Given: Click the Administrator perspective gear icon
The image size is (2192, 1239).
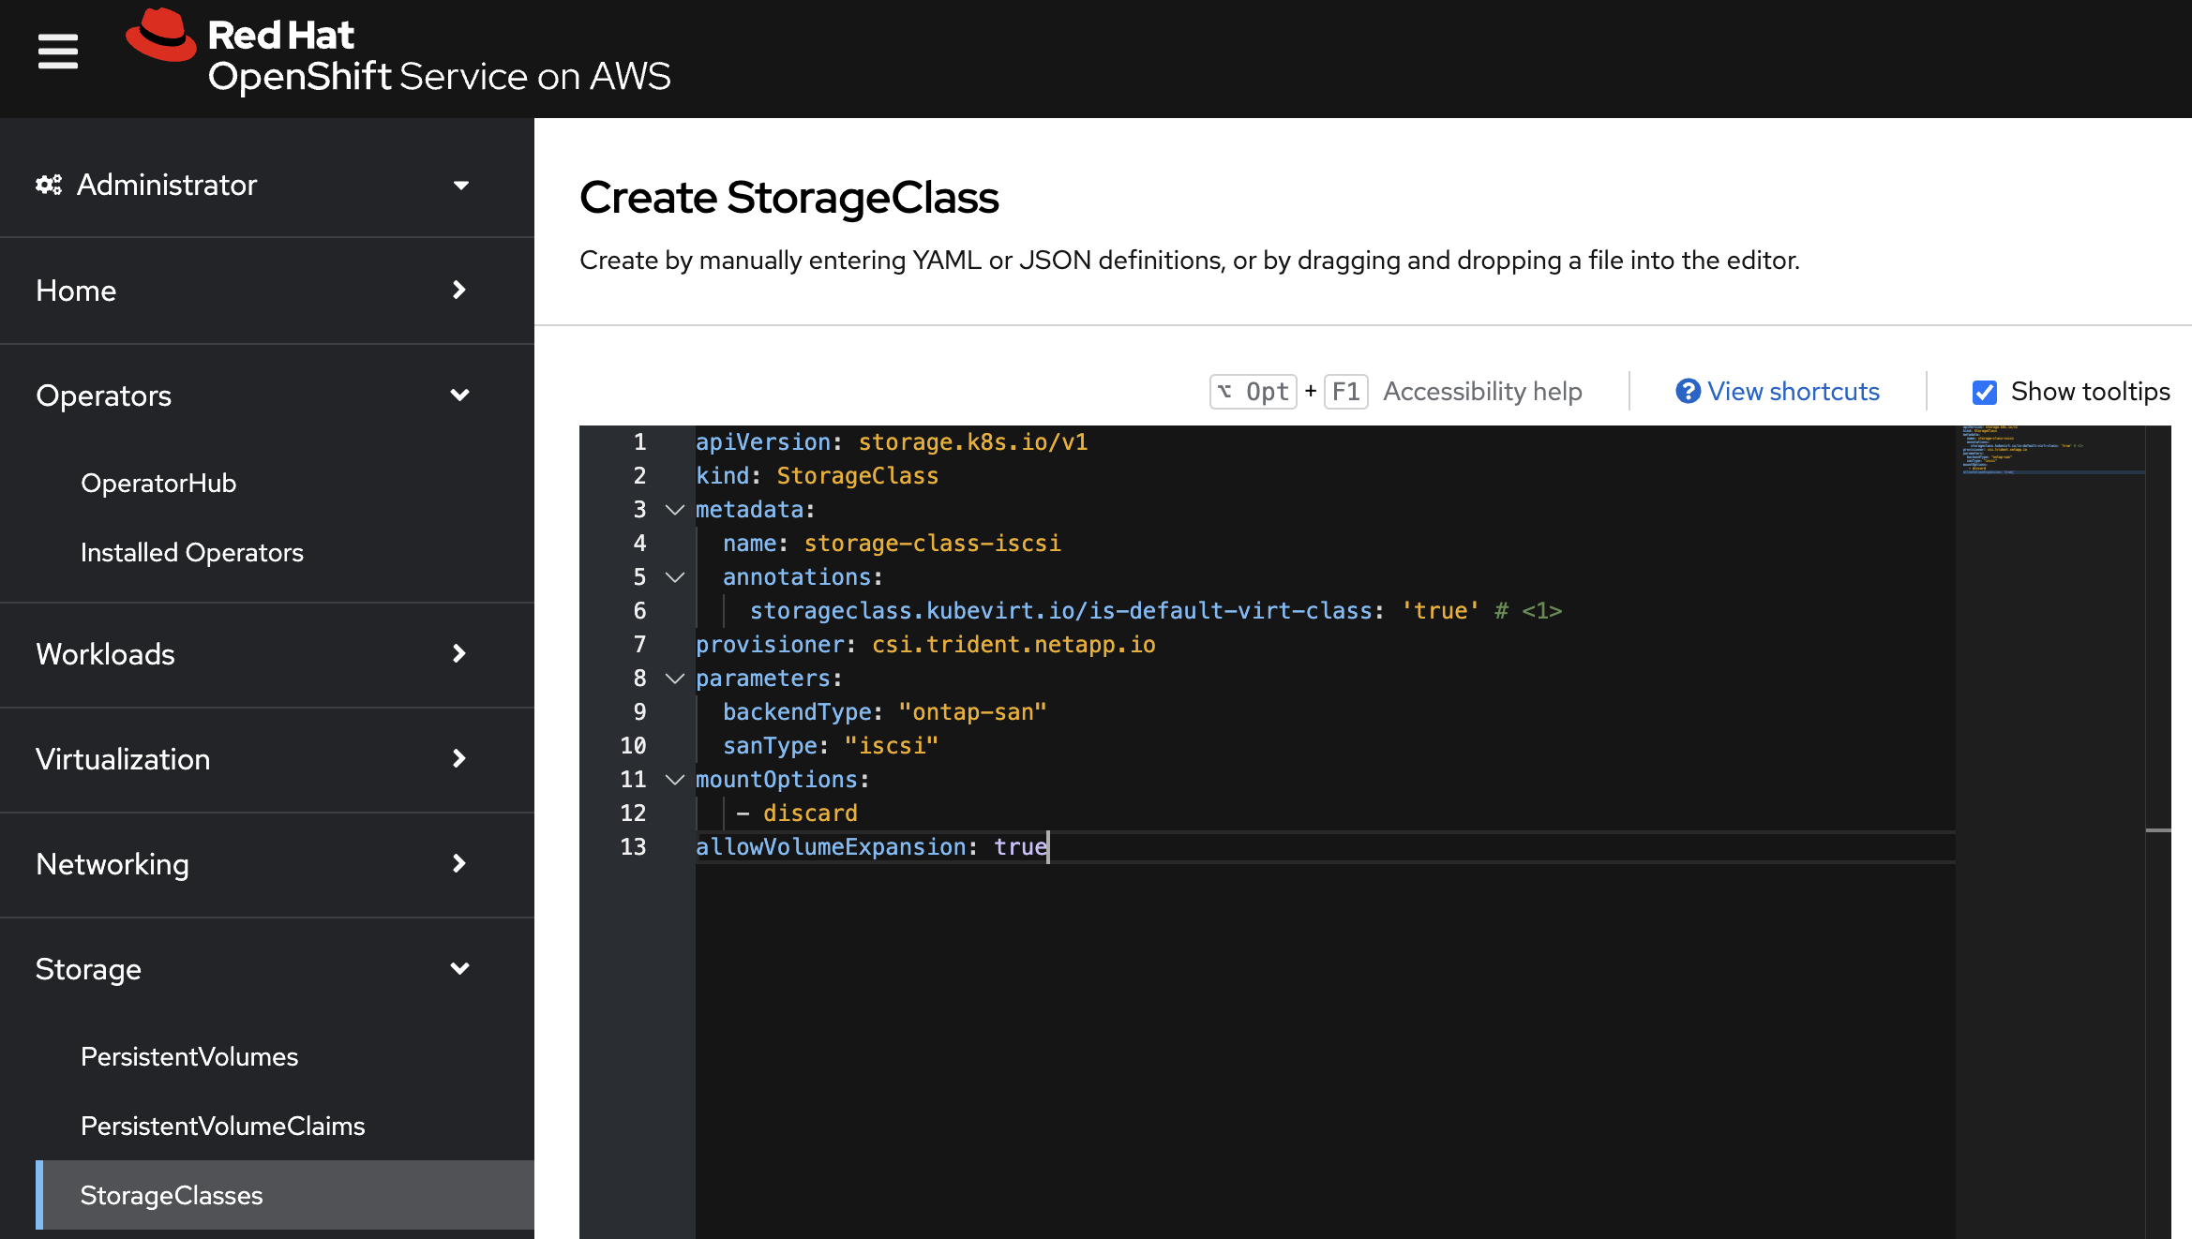Looking at the screenshot, I should (x=49, y=185).
